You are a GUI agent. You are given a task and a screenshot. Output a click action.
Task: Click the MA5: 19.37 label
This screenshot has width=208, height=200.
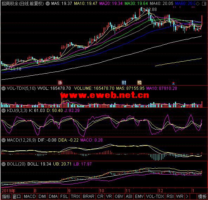(x=61, y=4)
